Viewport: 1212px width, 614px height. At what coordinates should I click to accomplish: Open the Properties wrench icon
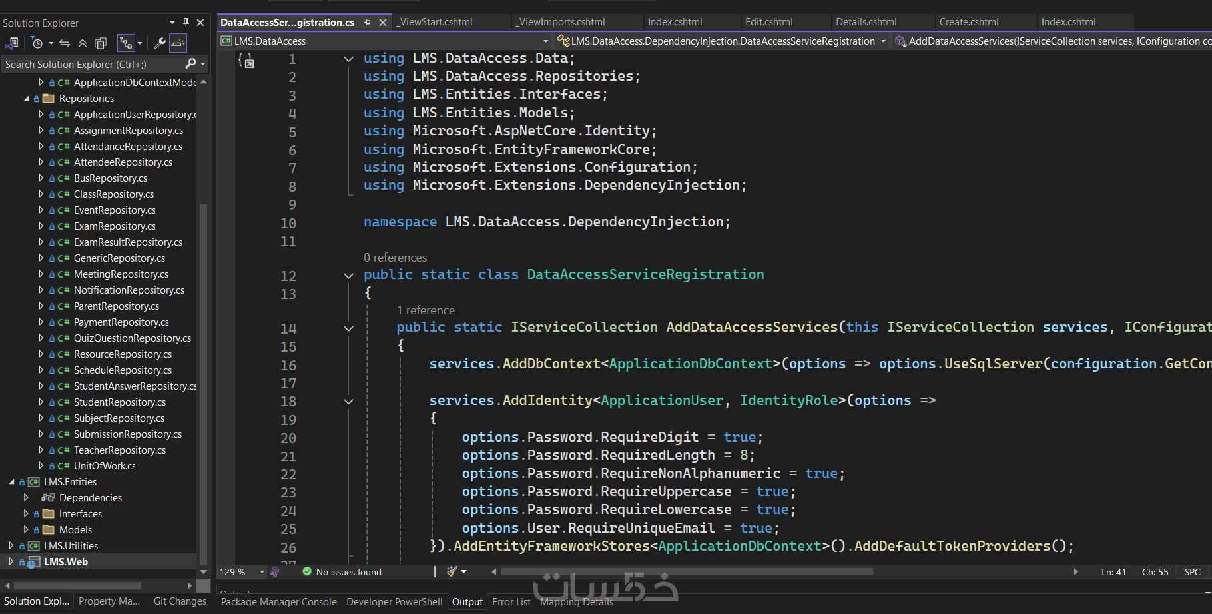160,43
